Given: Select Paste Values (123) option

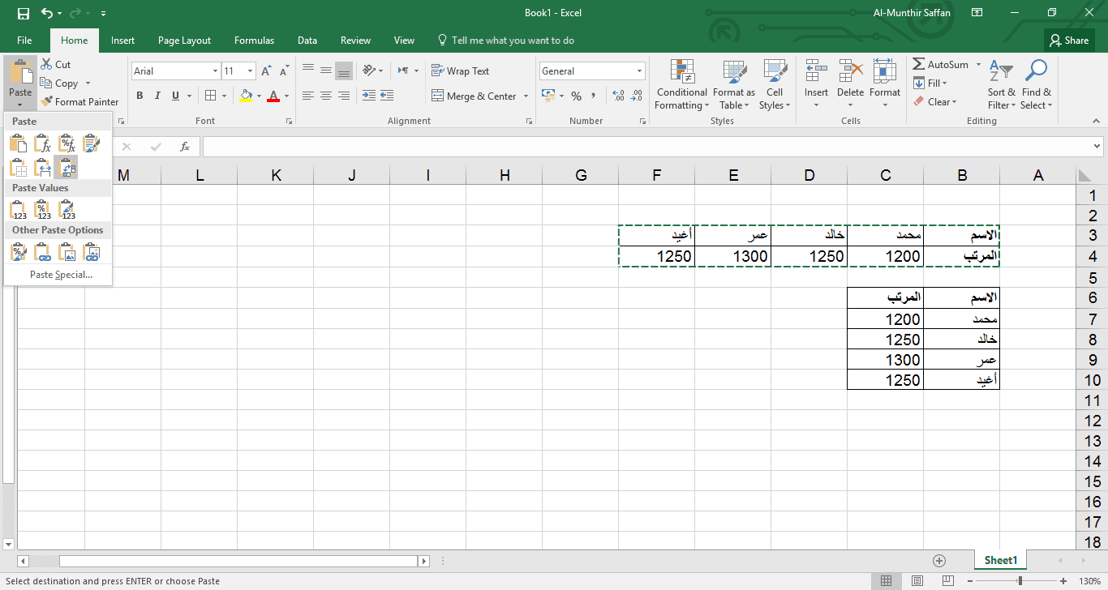Looking at the screenshot, I should tap(19, 211).
